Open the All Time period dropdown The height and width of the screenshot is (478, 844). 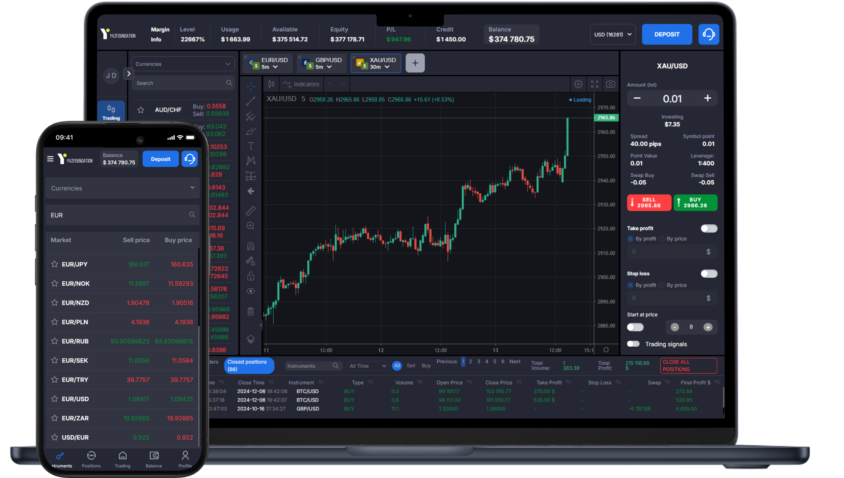(368, 366)
